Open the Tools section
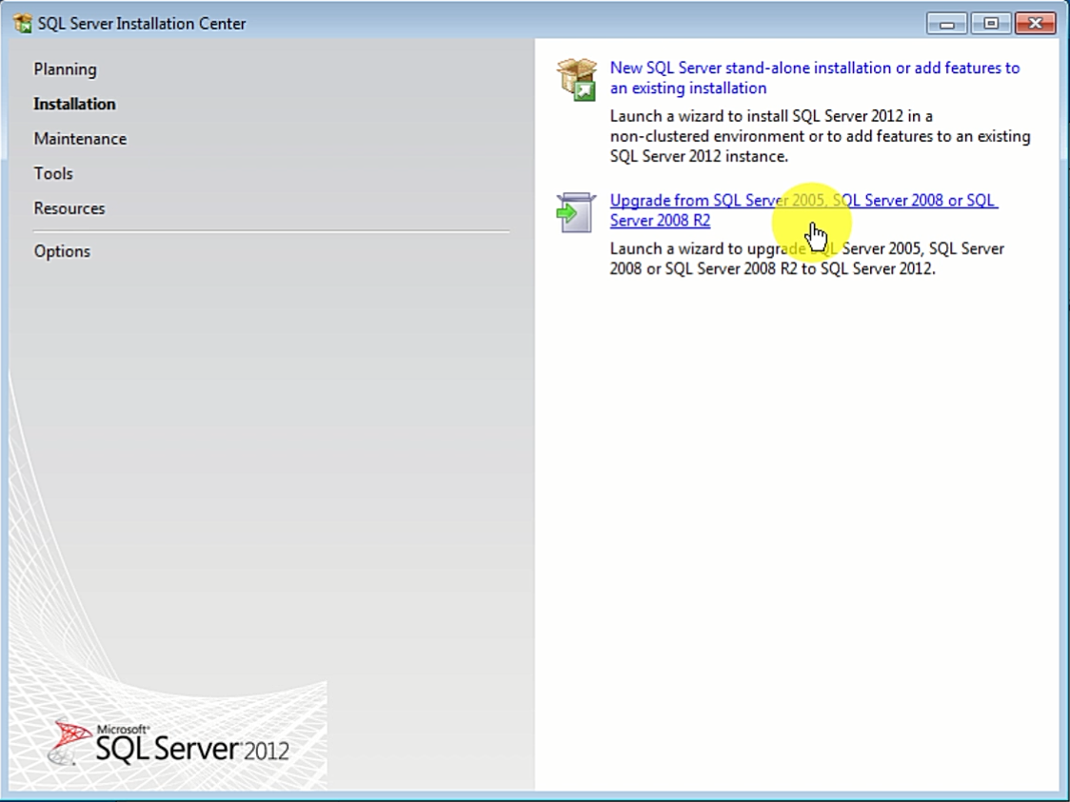Viewport: 1070px width, 802px height. (x=53, y=174)
